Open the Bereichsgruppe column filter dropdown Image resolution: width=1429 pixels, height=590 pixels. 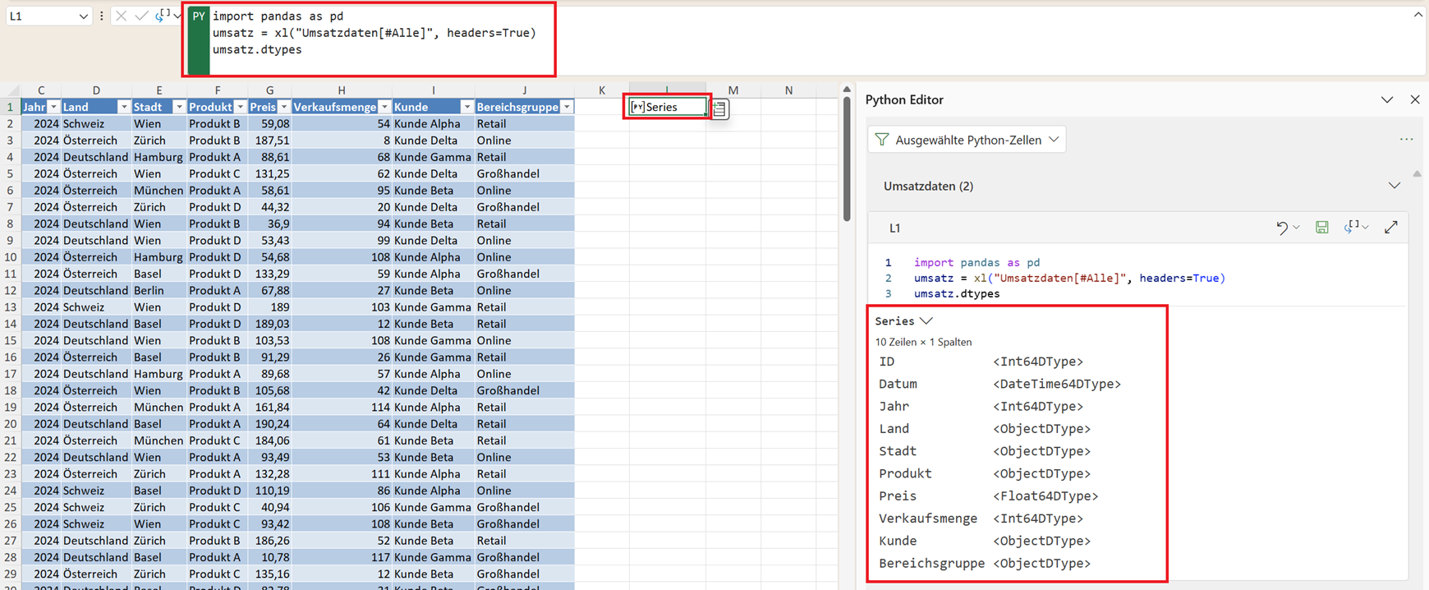tap(566, 108)
